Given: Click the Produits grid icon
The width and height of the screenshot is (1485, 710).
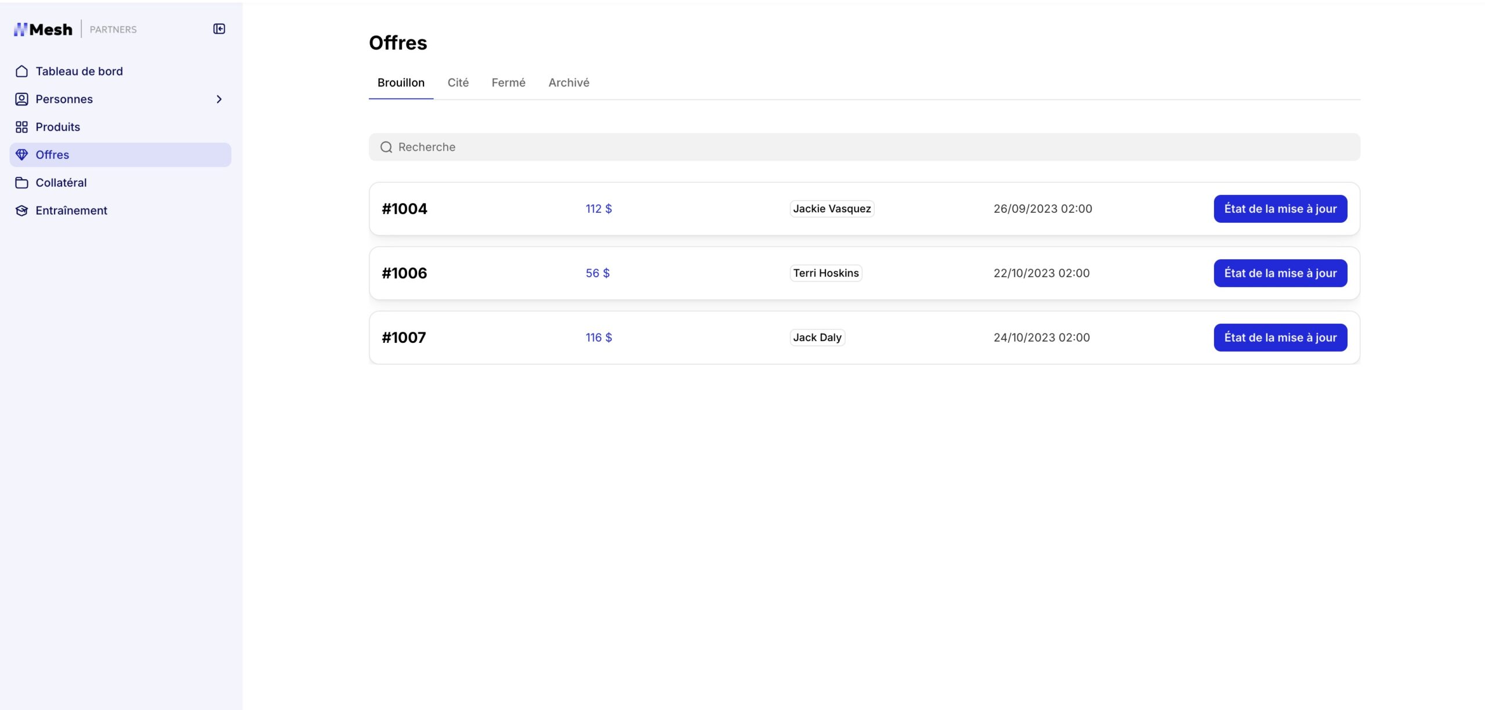Looking at the screenshot, I should pos(21,127).
